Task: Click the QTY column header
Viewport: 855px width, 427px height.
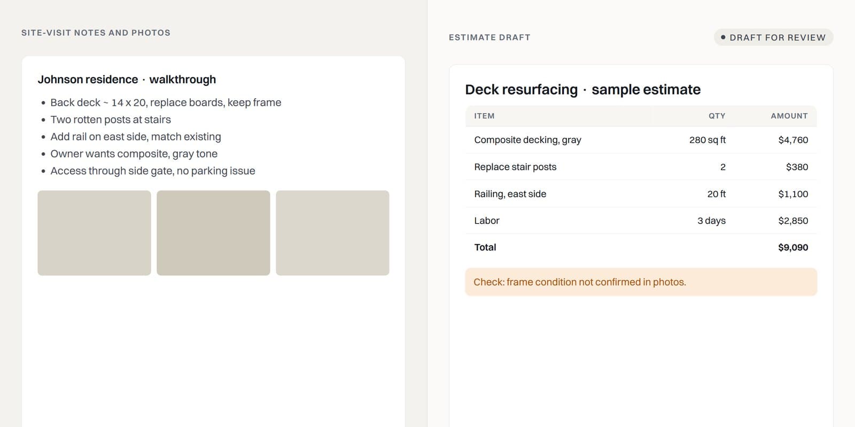Action: click(x=717, y=116)
